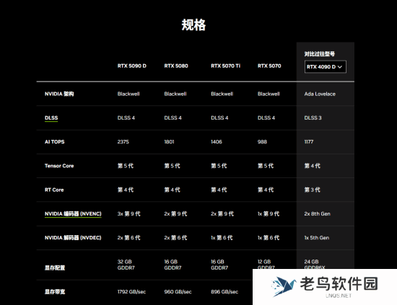The height and width of the screenshot is (305, 397).
Task: Click the blue bird logo in watermark
Action: (x=284, y=286)
